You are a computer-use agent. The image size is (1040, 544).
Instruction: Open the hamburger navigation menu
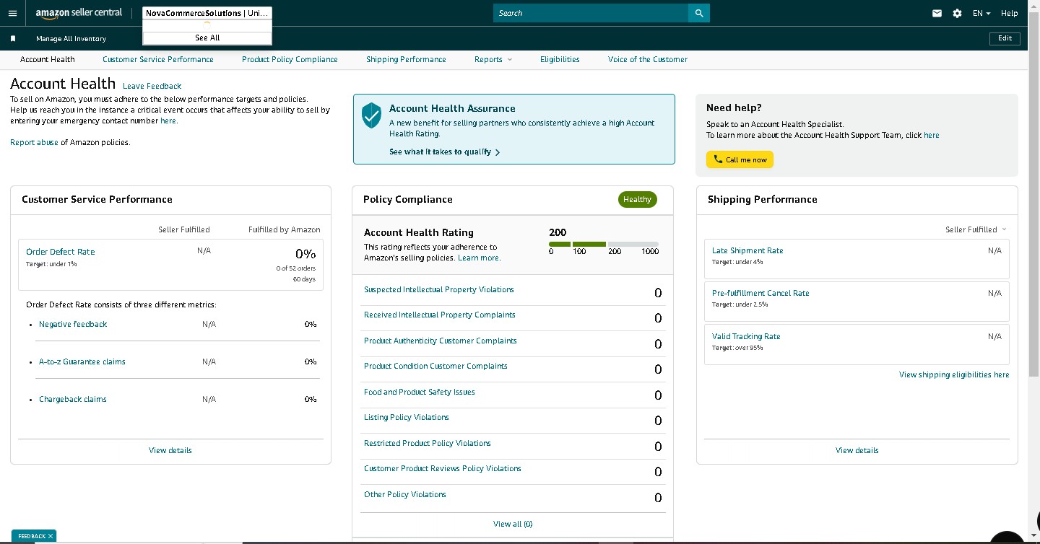click(x=12, y=13)
